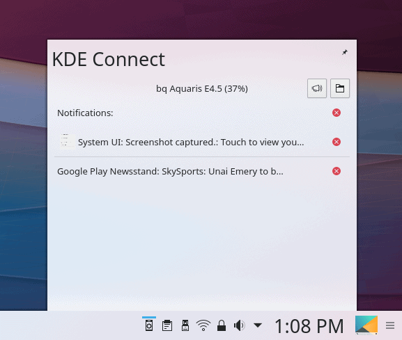Image resolution: width=402 pixels, height=340 pixels.
Task: Click the 1:08 PM clock
Action: point(309,326)
